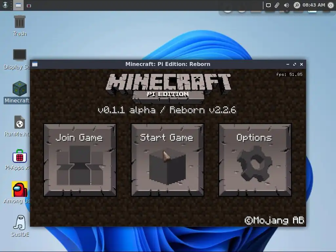Minimize the Minecraft Pi Edition window
336x252 pixels.
pyautogui.click(x=288, y=64)
